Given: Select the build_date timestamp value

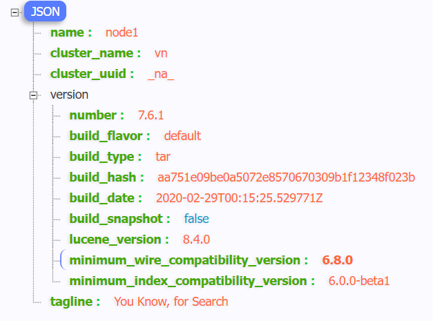Looking at the screenshot, I should click(240, 198).
